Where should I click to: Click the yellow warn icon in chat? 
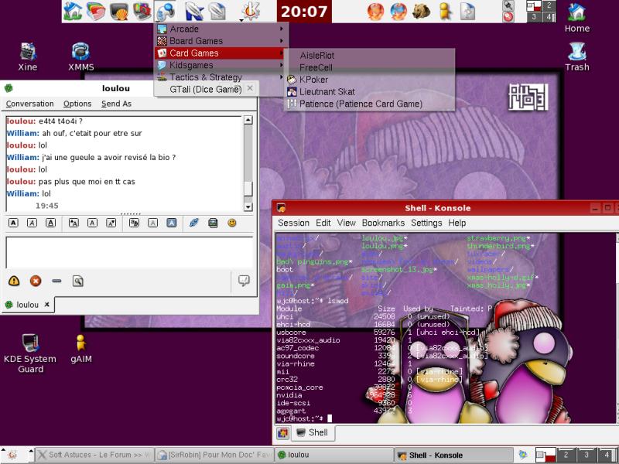14,281
